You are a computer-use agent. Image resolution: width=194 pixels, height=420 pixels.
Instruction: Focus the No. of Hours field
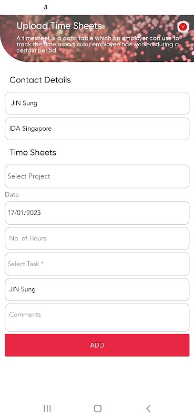point(97,238)
